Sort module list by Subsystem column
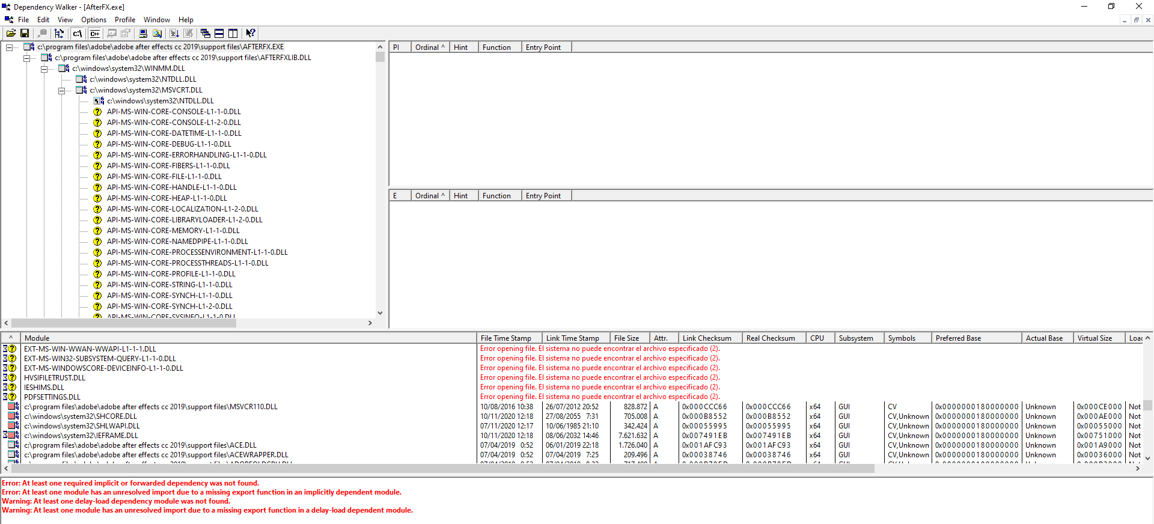 859,338
